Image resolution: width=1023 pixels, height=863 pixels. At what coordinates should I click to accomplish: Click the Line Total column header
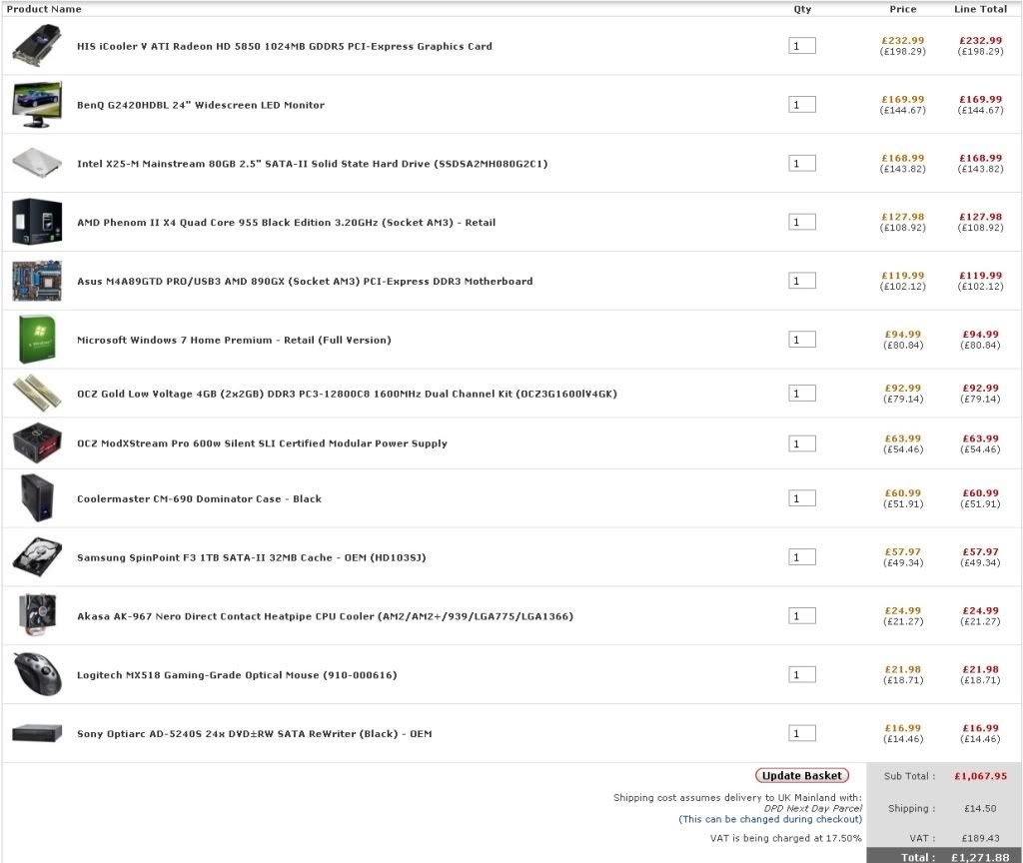pos(981,9)
